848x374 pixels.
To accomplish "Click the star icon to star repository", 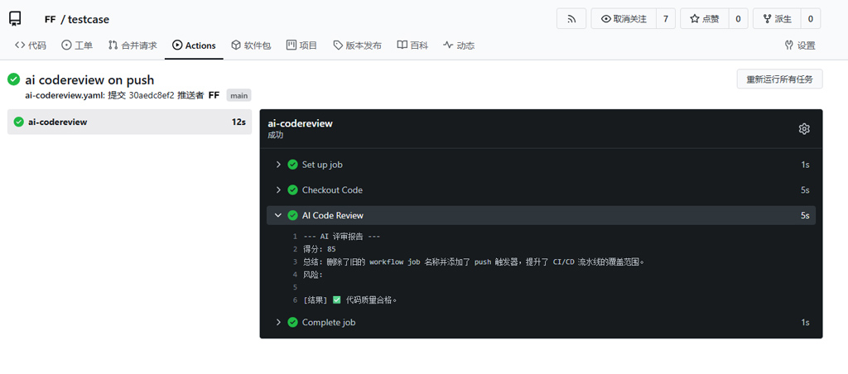I will tap(695, 19).
